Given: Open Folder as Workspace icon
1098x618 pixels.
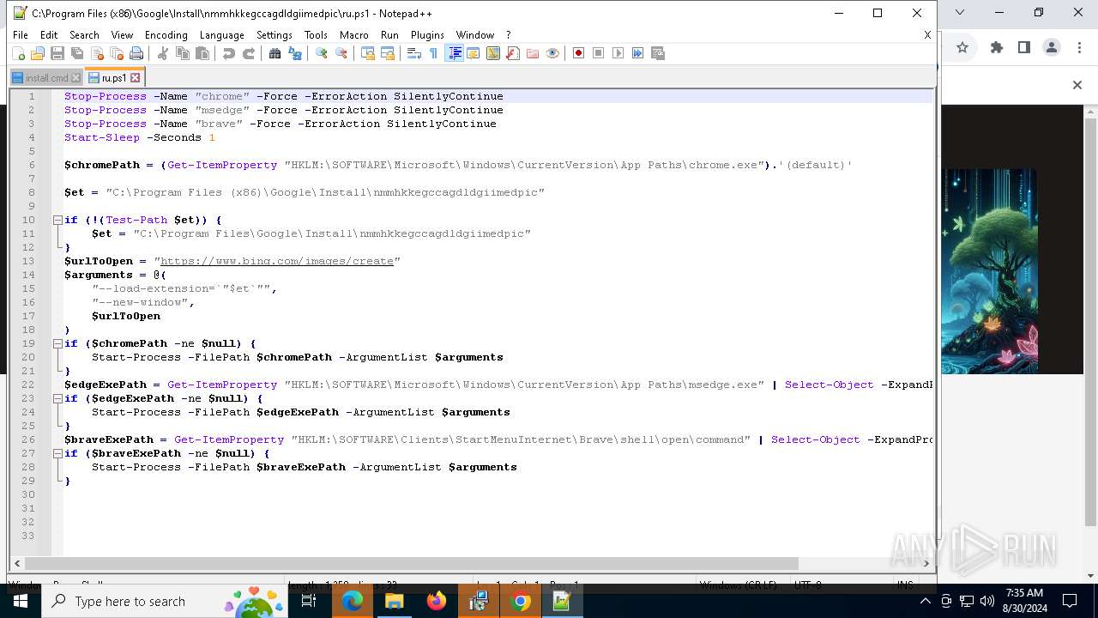Looking at the screenshot, I should (533, 53).
